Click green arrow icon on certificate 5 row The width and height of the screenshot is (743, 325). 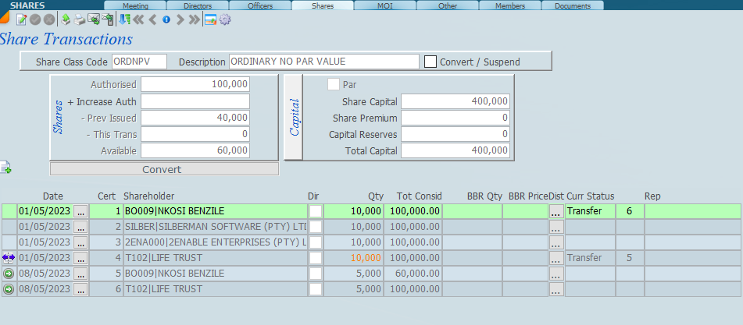tap(9, 274)
